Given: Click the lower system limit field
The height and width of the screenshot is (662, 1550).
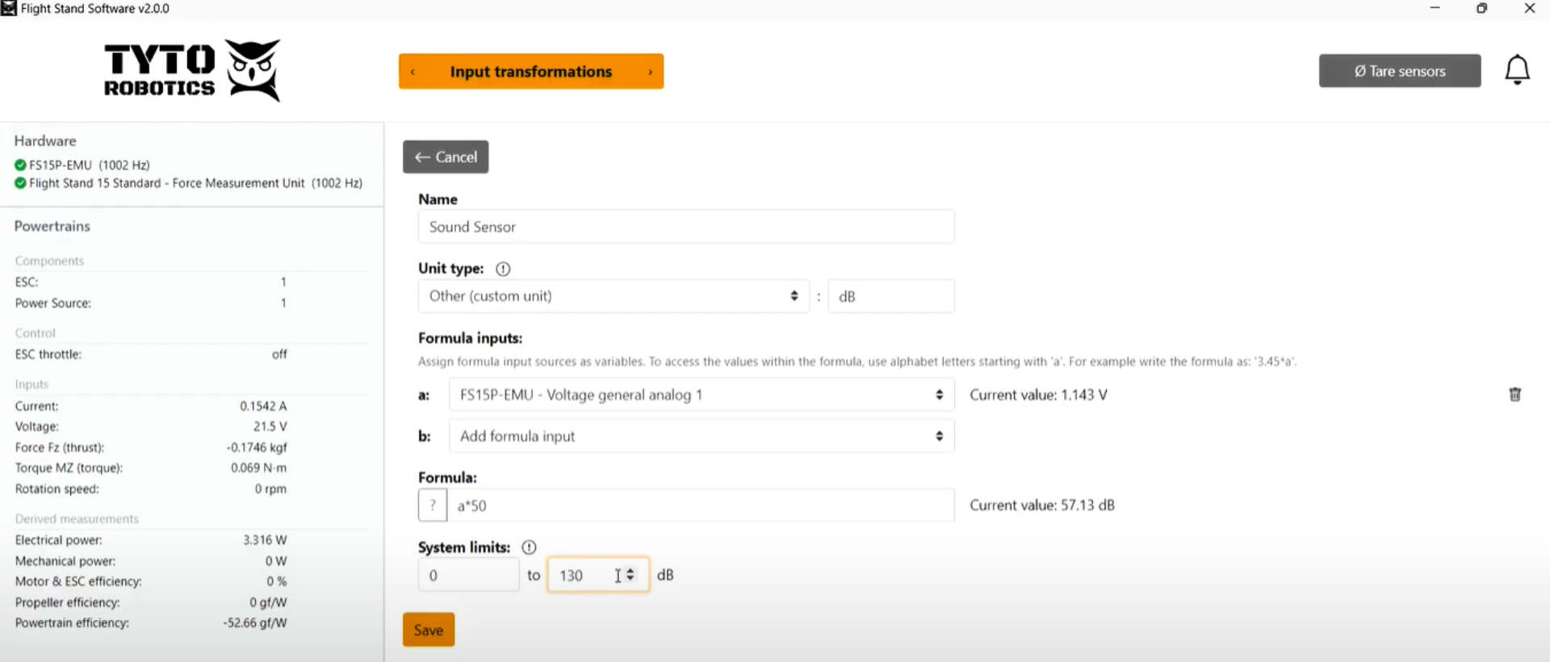Looking at the screenshot, I should 468,575.
